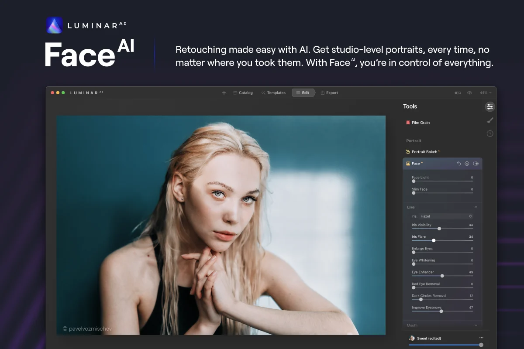The width and height of the screenshot is (524, 349).
Task: Toggle the eye preview original icon
Action: coord(470,93)
